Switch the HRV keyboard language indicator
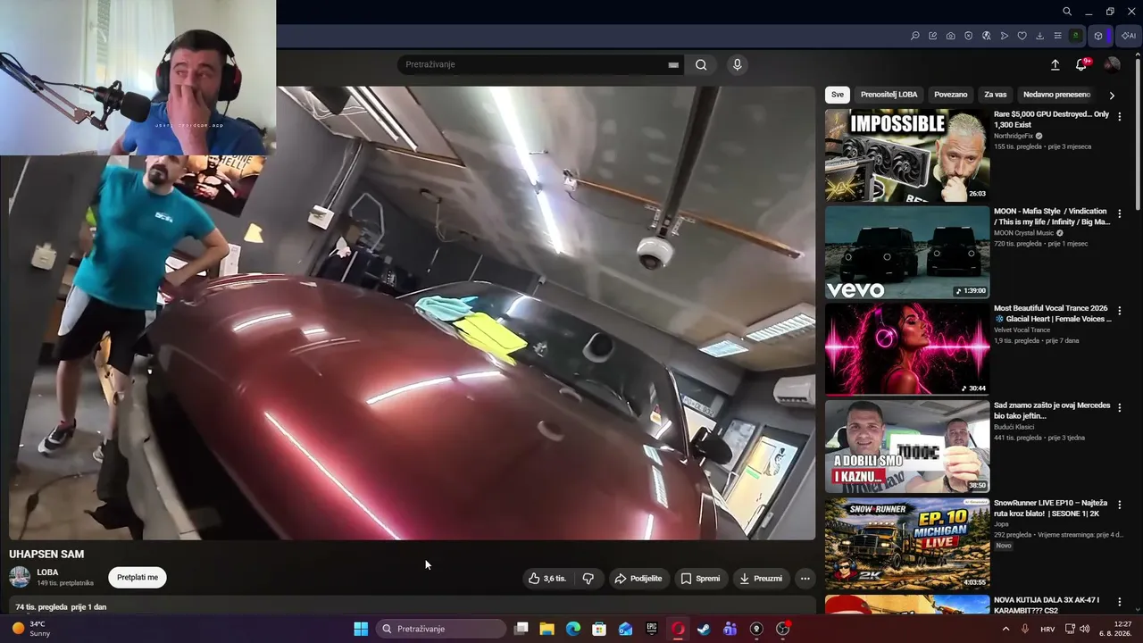 (x=1047, y=629)
